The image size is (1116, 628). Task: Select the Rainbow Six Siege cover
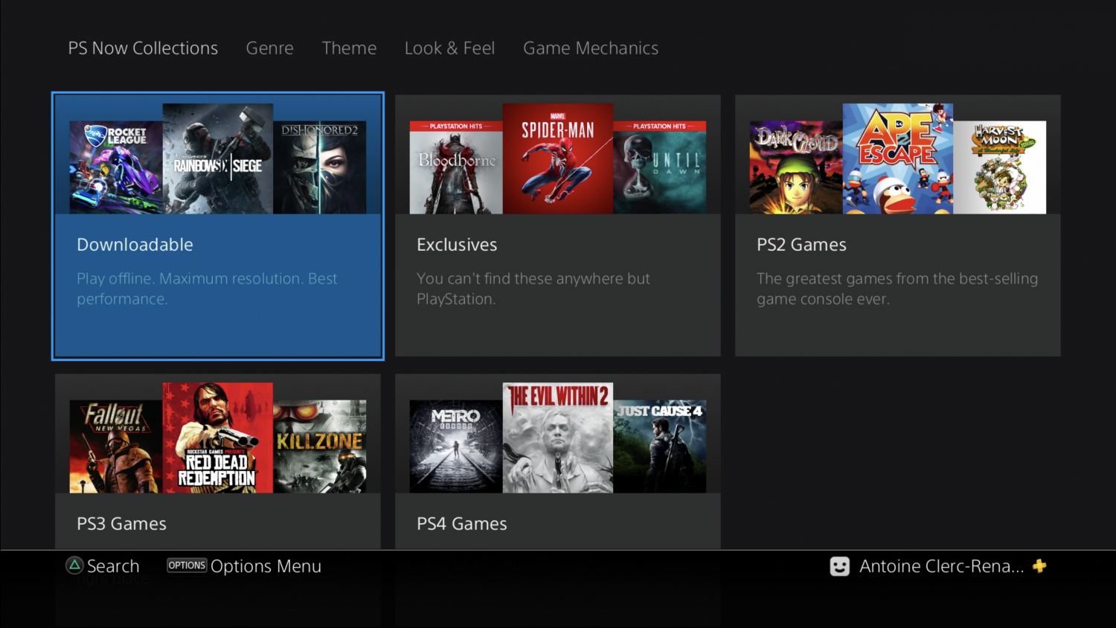217,158
